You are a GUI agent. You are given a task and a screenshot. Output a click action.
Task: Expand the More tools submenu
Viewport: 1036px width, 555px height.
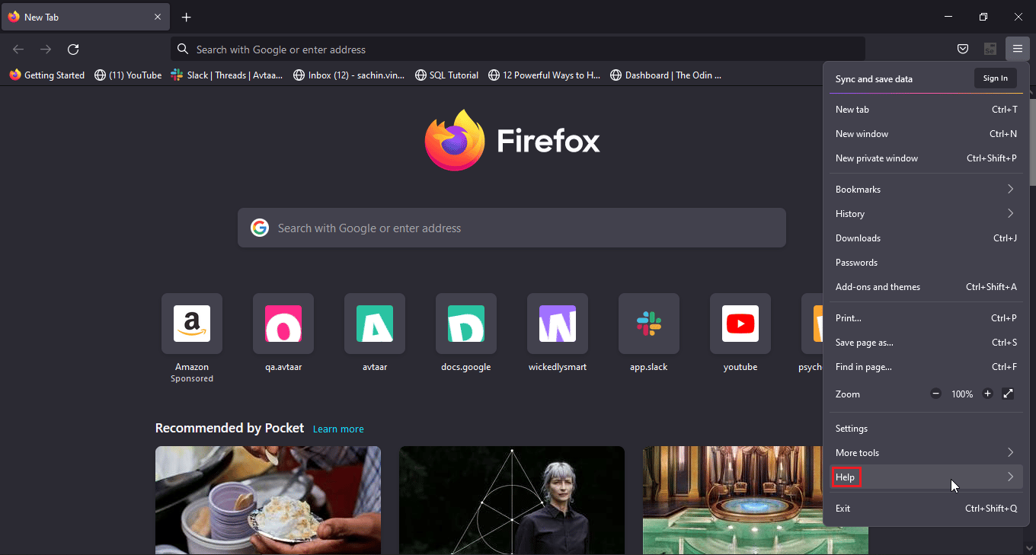click(926, 452)
